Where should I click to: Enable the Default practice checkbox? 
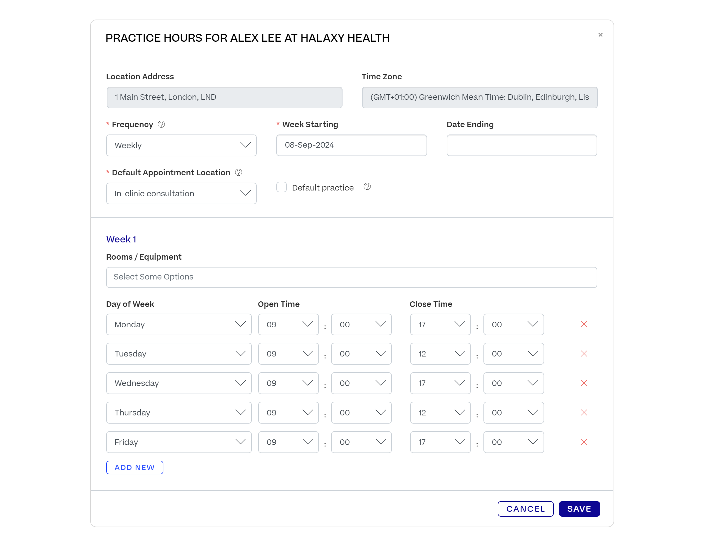(282, 187)
